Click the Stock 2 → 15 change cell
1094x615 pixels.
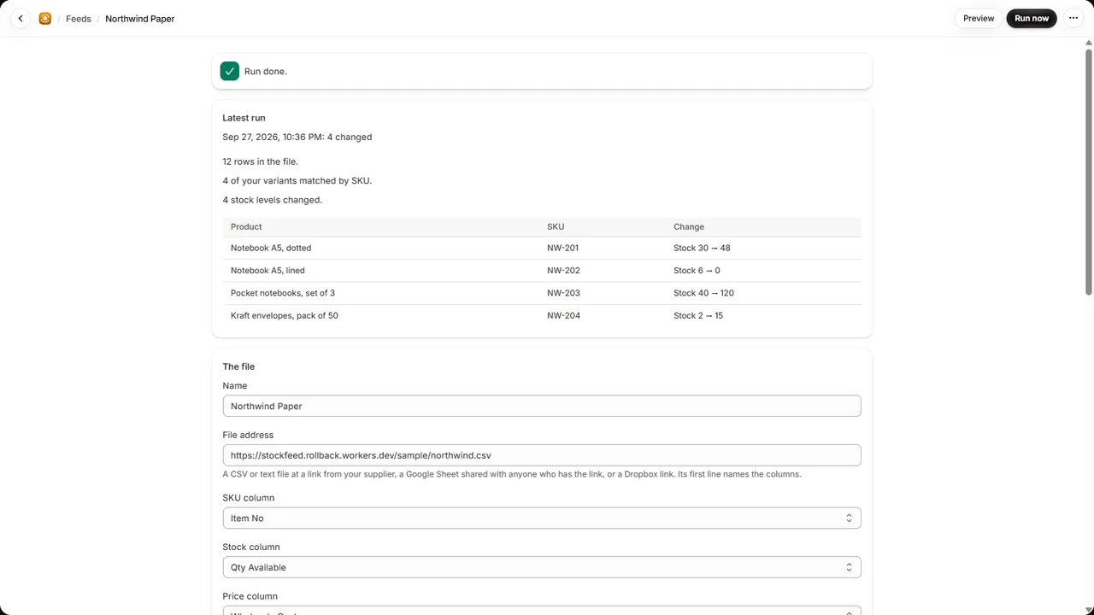click(698, 316)
